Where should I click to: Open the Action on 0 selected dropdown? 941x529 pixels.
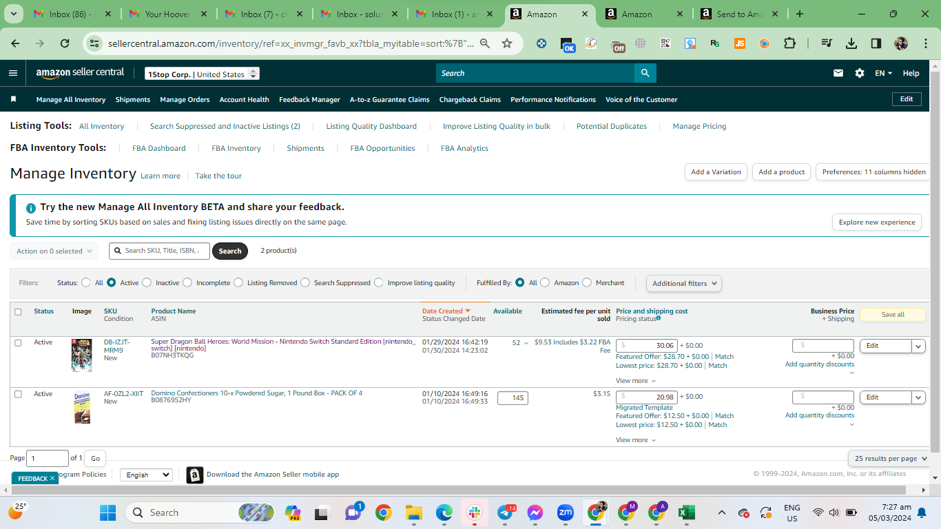[x=54, y=251]
